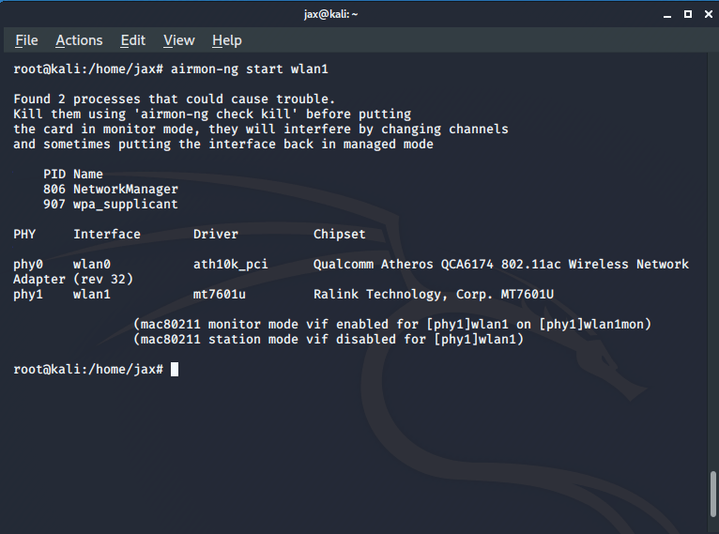Image resolution: width=719 pixels, height=534 pixels.
Task: Open the Edit menu
Action: click(x=132, y=40)
